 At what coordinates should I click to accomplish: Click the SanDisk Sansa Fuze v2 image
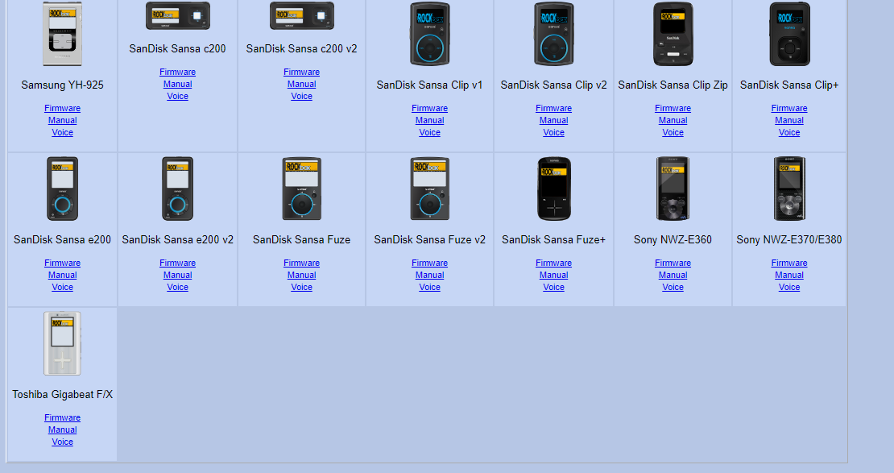tap(429, 189)
